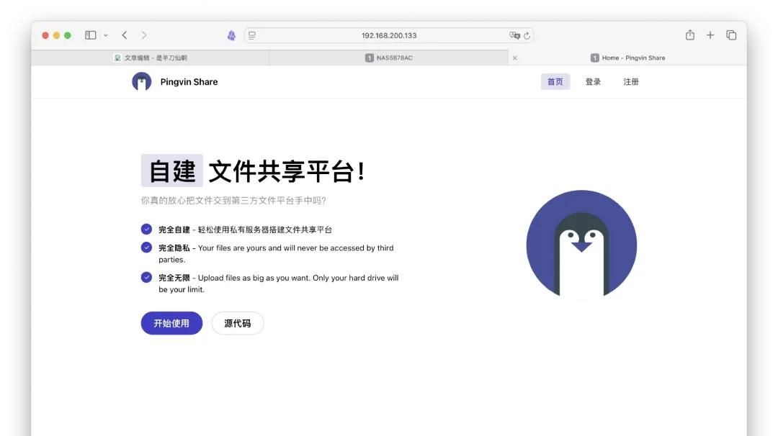Screen dimensions: 778x436
Task: Open the sidebar dropdown chevron
Action: tap(105, 35)
